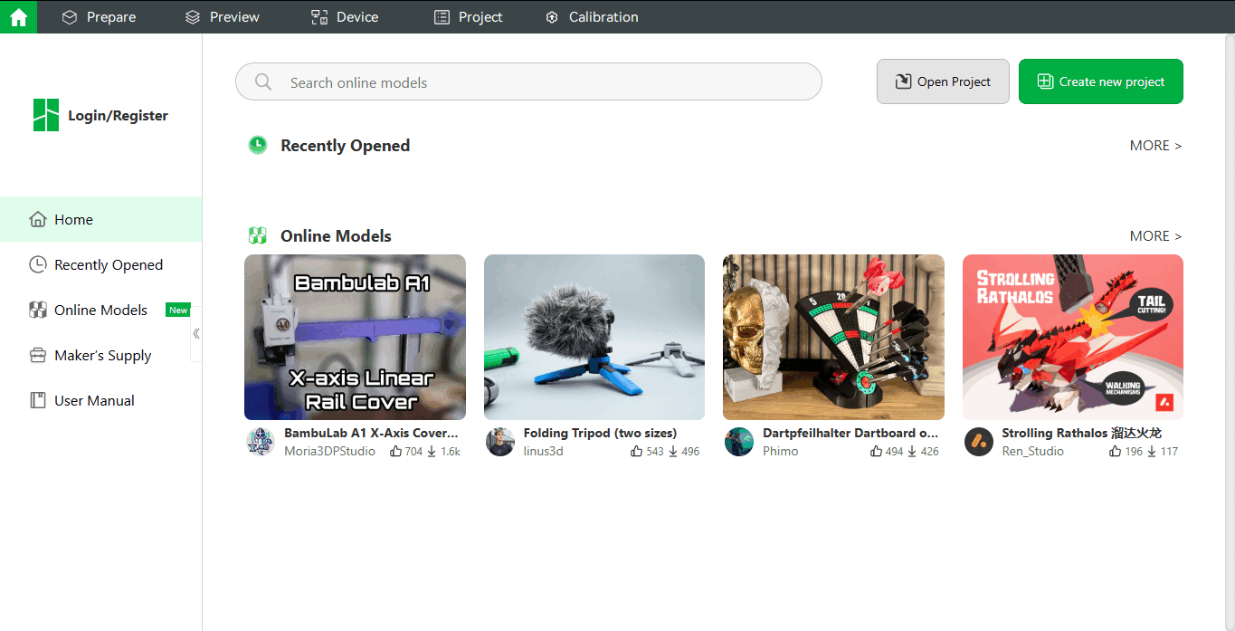Click the Open Project button
The image size is (1235, 631).
(943, 81)
